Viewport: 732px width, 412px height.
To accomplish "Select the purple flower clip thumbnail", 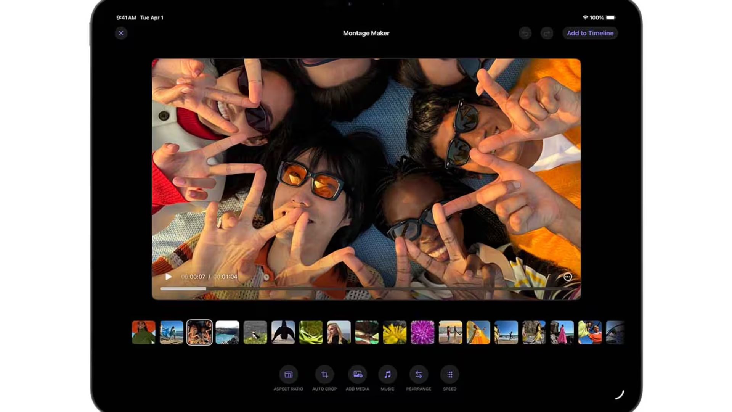I will click(422, 332).
